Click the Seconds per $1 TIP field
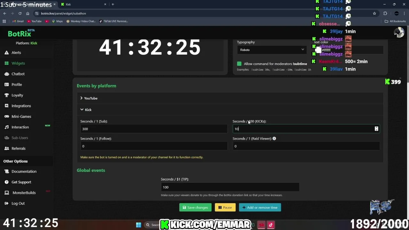Viewport: 409px width, 230px height. 230,187
